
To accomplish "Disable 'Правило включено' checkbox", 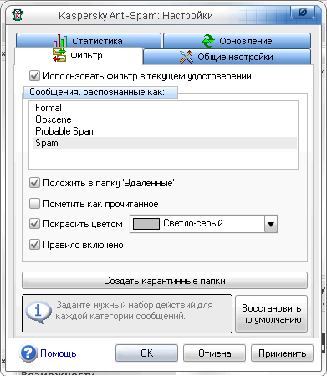I will click(34, 245).
